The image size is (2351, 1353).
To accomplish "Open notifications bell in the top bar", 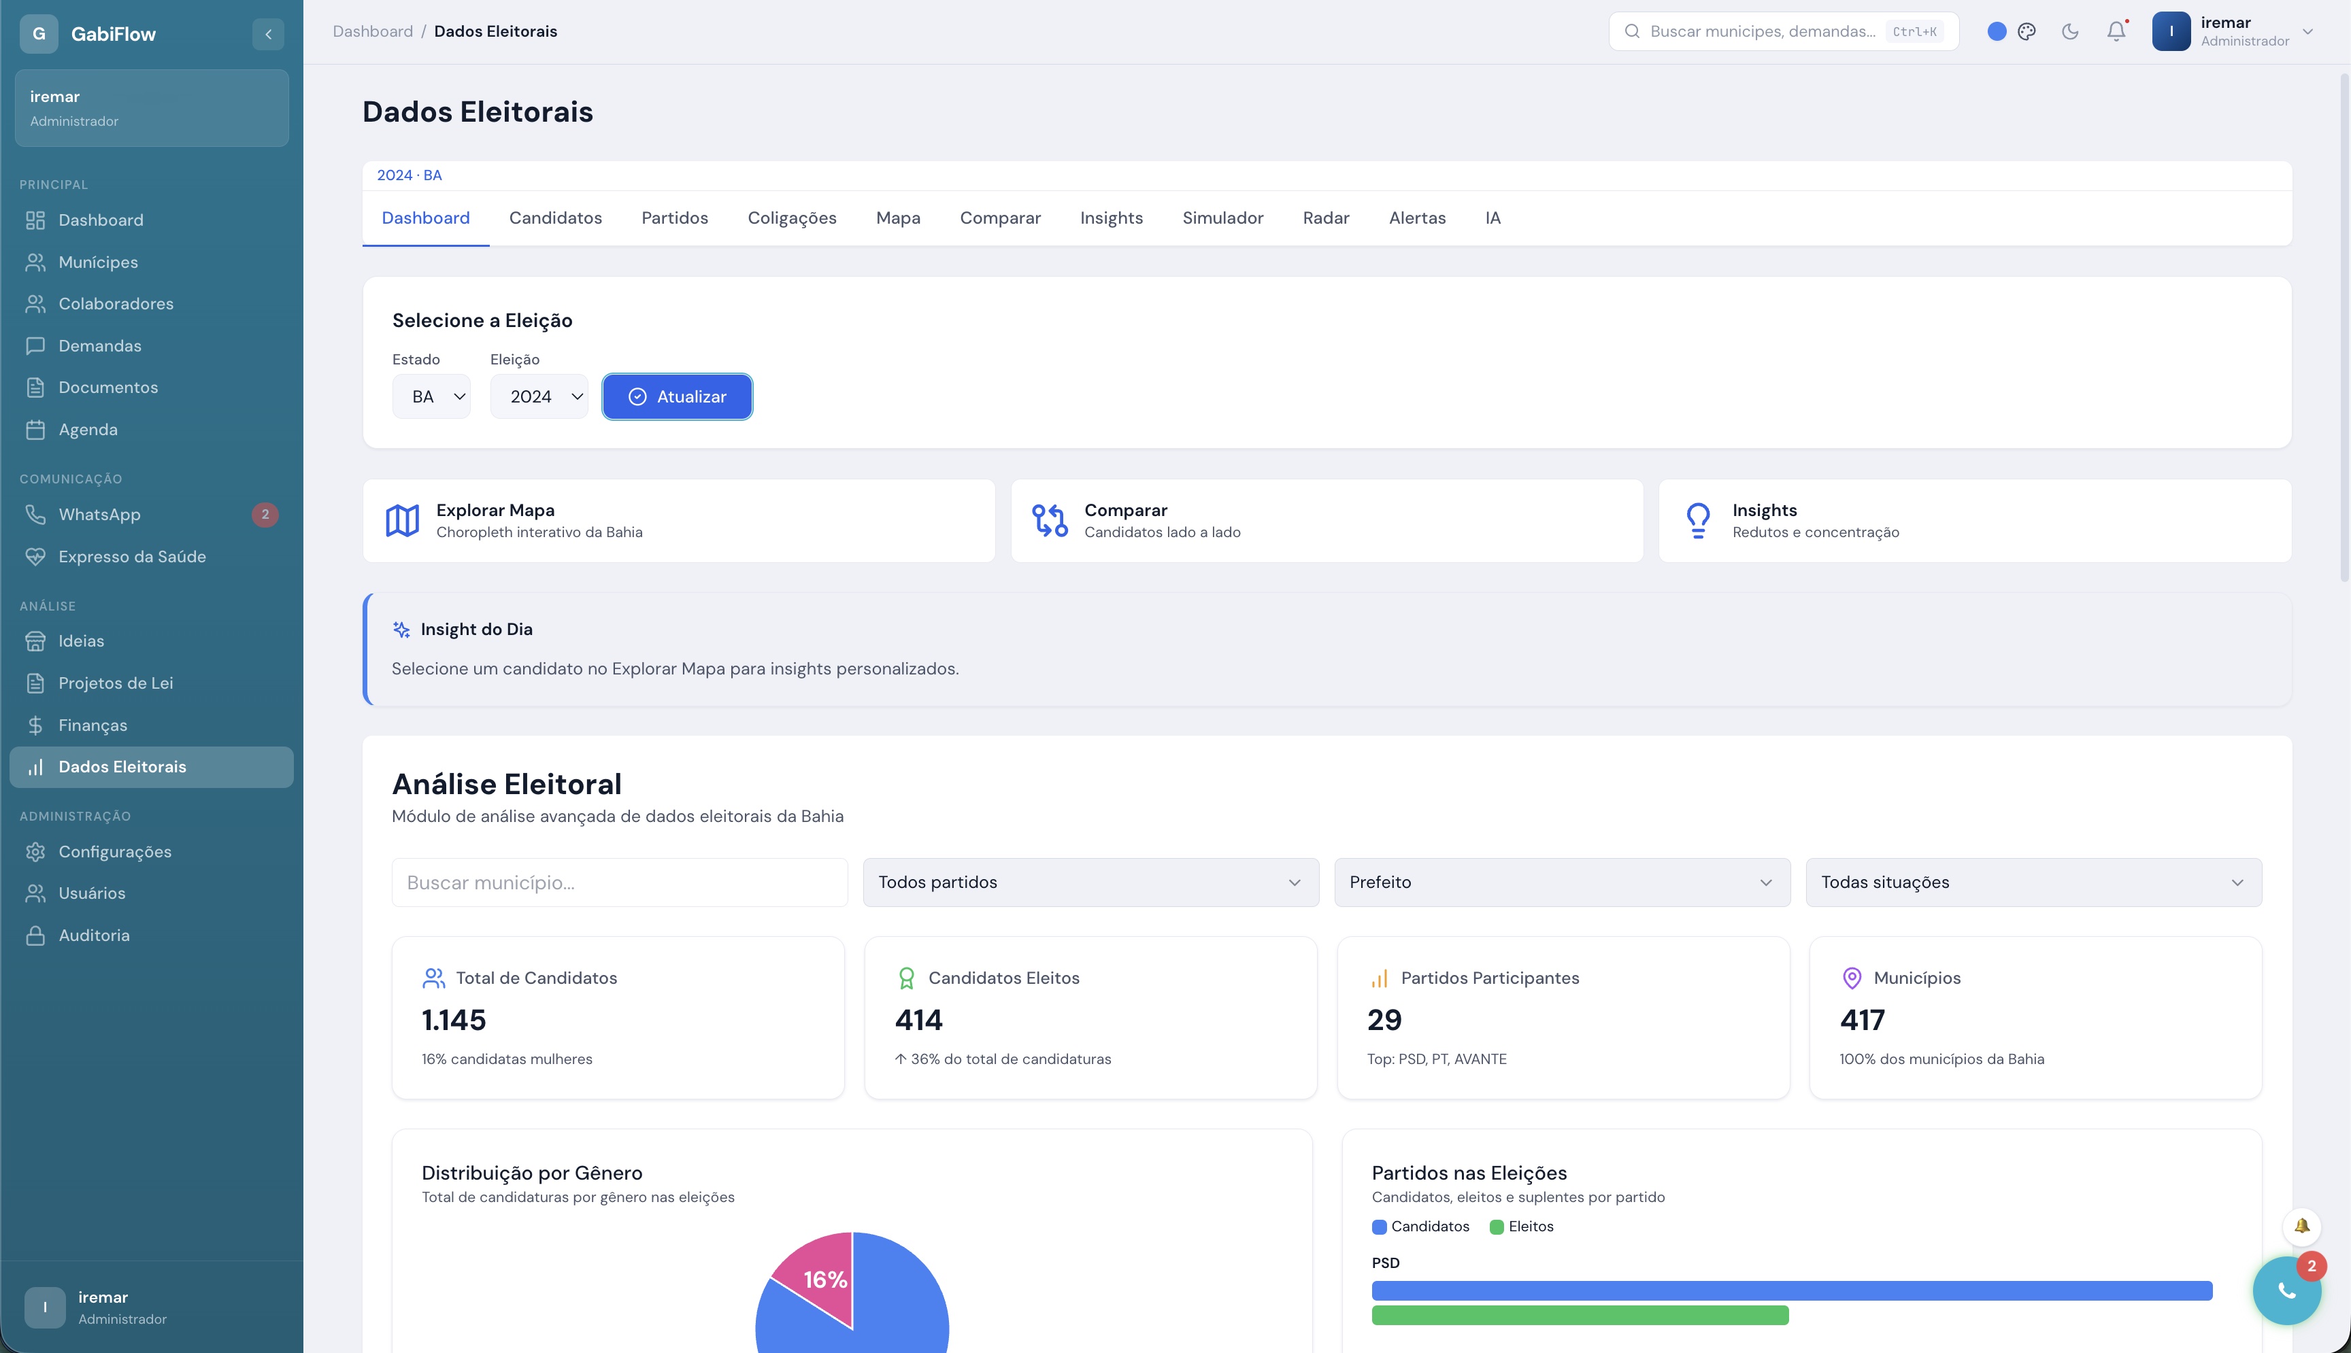I will point(2117,31).
